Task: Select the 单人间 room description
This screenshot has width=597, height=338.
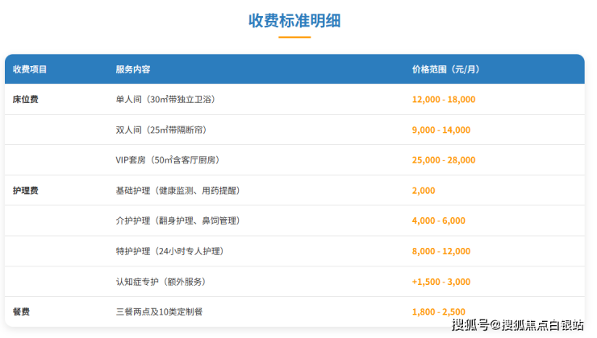Action: [x=165, y=100]
